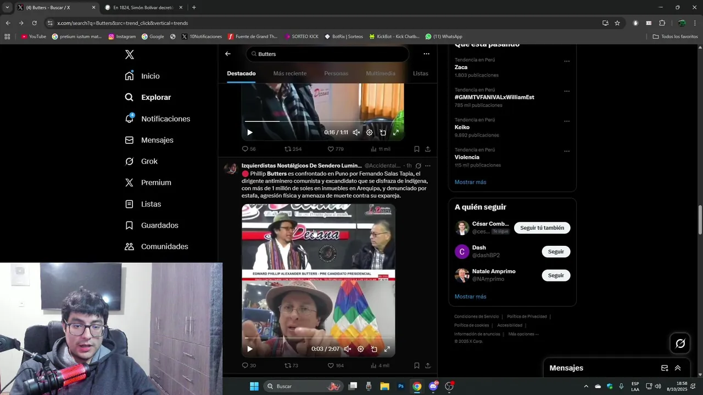Click the X logo in sidebar
This screenshot has width=703, height=395.
click(x=129, y=54)
